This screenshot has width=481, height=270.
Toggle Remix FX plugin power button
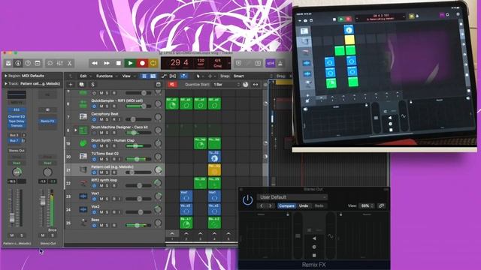(247, 200)
